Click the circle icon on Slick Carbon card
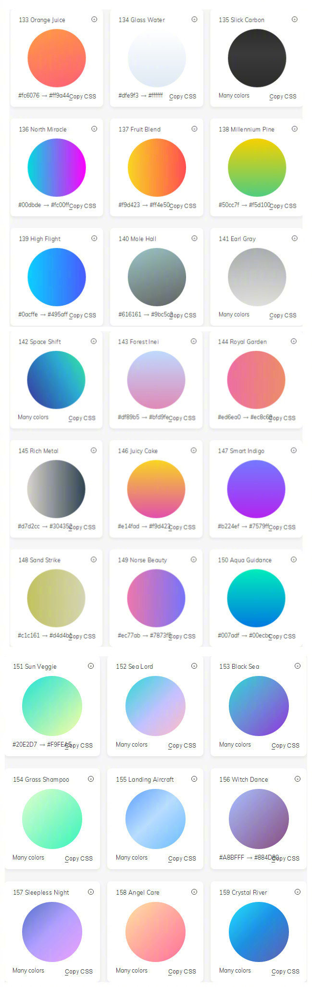The width and height of the screenshot is (312, 987). (295, 19)
